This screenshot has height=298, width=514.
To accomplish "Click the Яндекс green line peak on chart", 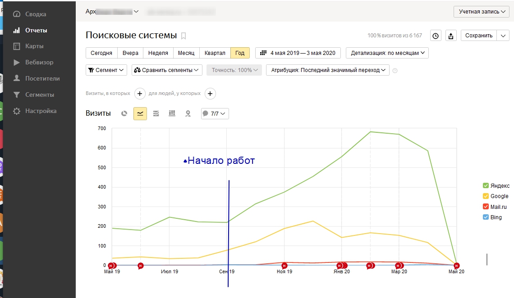I will tap(371, 132).
